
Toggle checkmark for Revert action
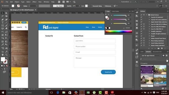click(141, 36)
